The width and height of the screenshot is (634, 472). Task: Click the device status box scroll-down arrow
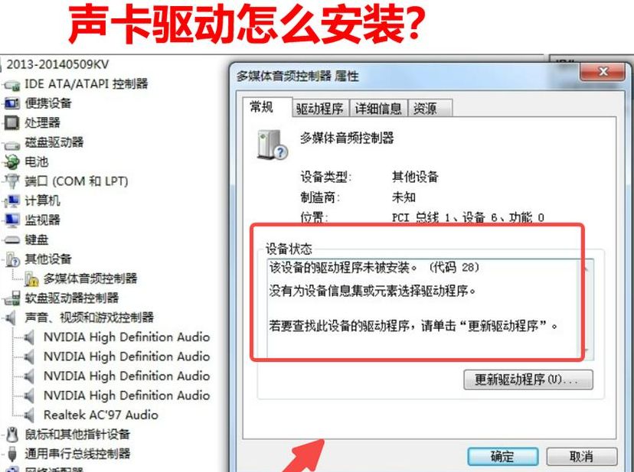coord(587,351)
